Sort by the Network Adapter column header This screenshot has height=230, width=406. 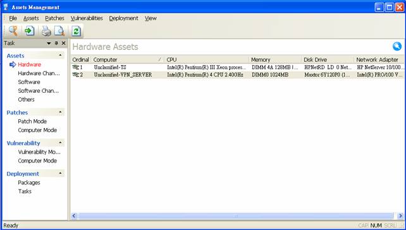(379, 59)
